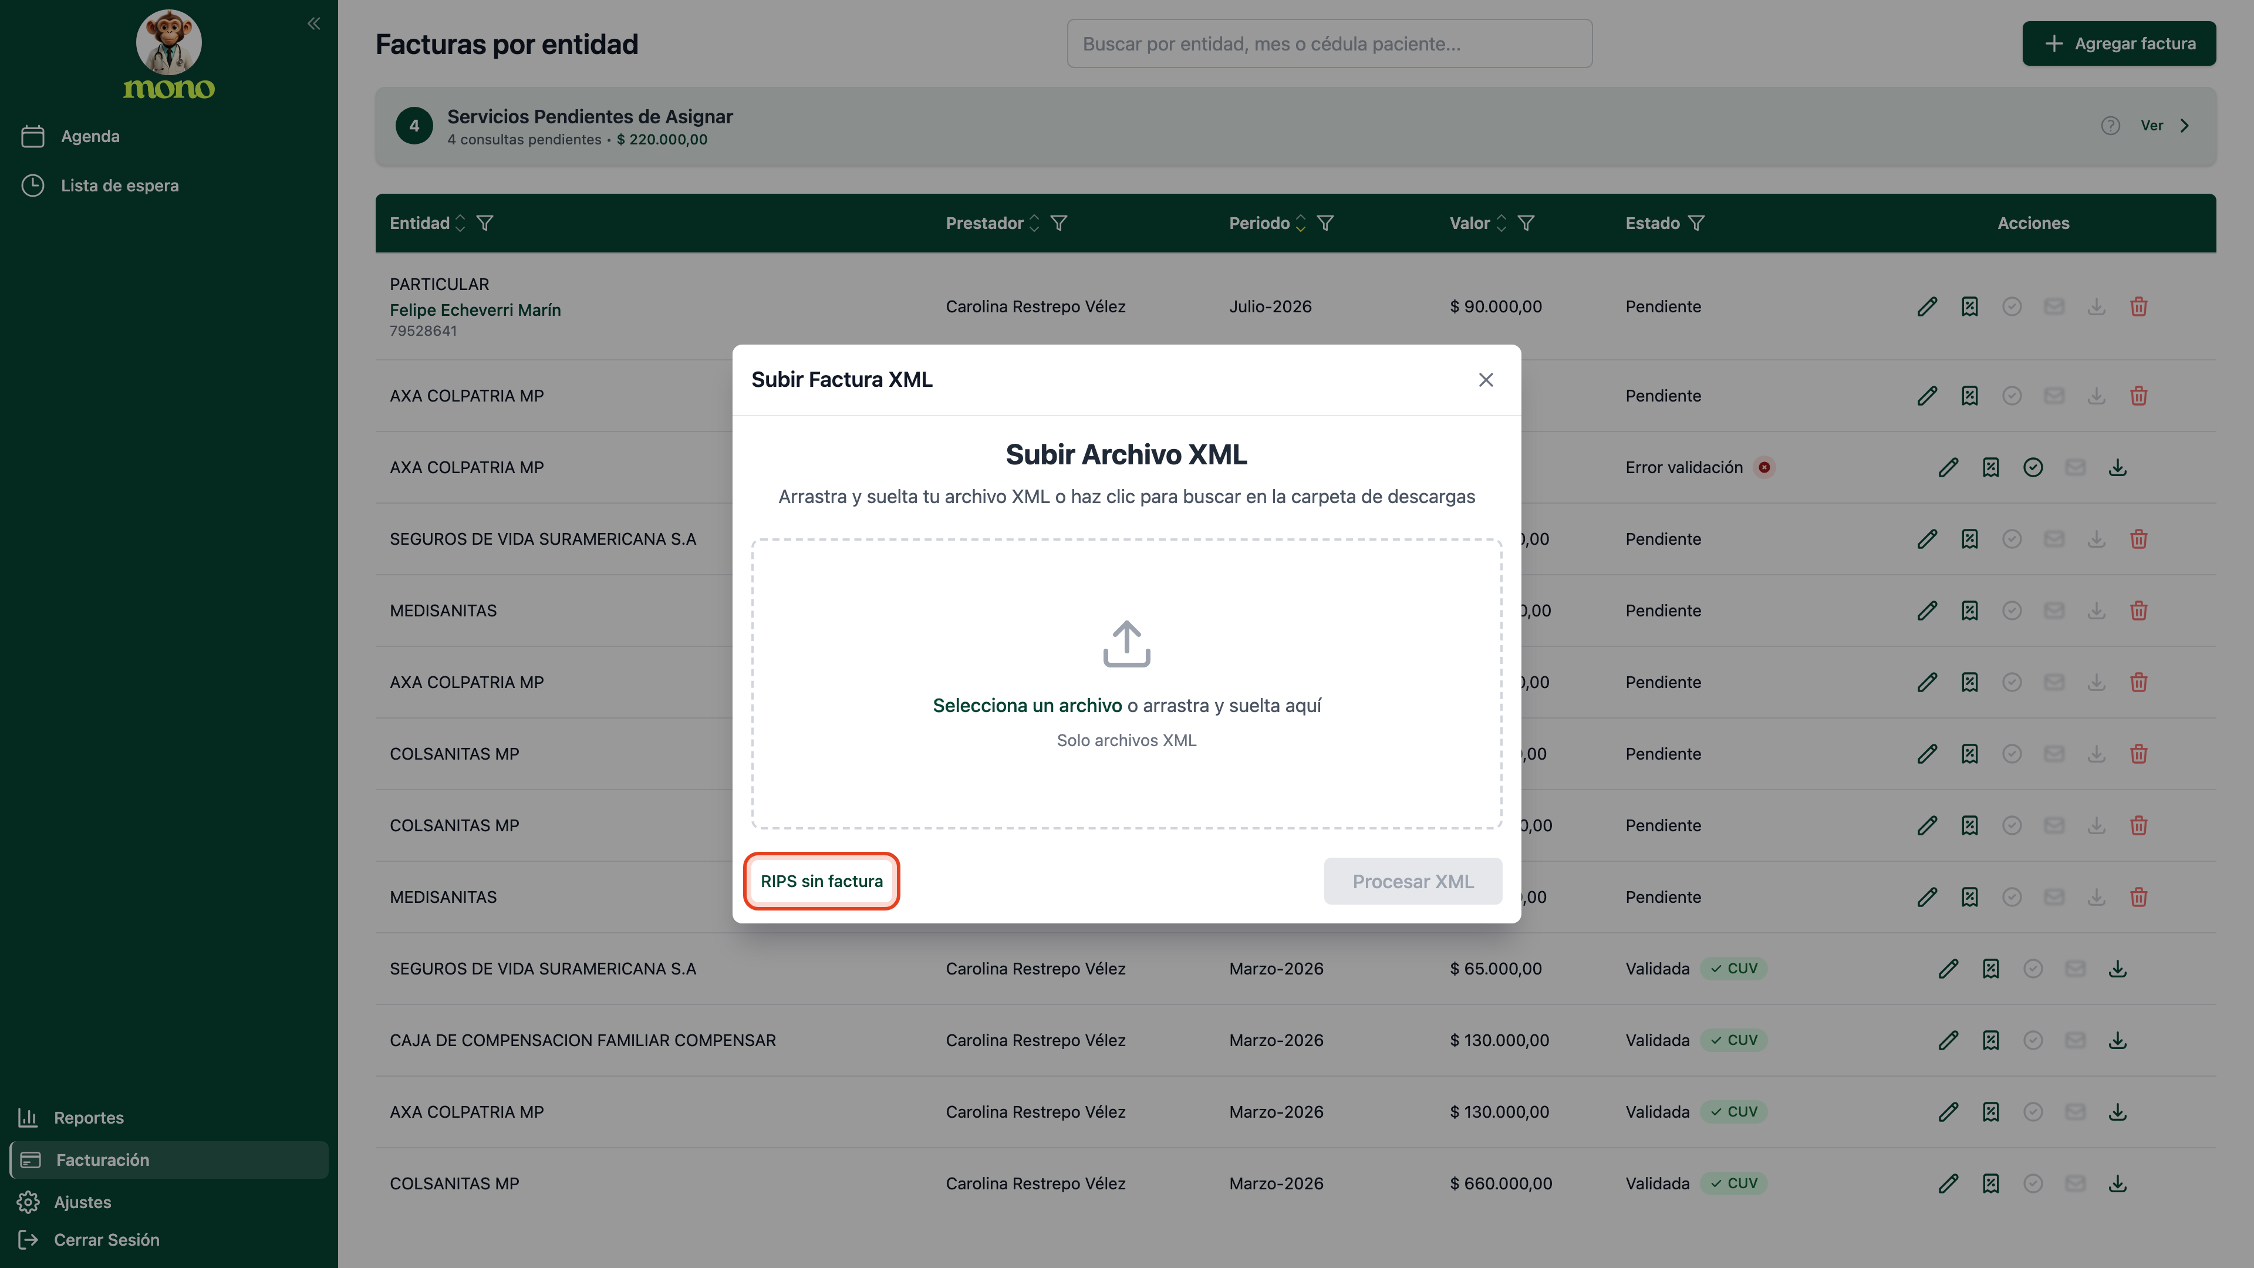Sort table by Periodo column arrows

1300,223
